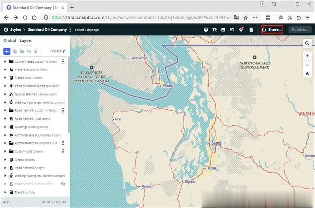This screenshot has height=208, width=315.
Task: Select the Road network road-labels row
Action: pyautogui.click(x=34, y=119)
